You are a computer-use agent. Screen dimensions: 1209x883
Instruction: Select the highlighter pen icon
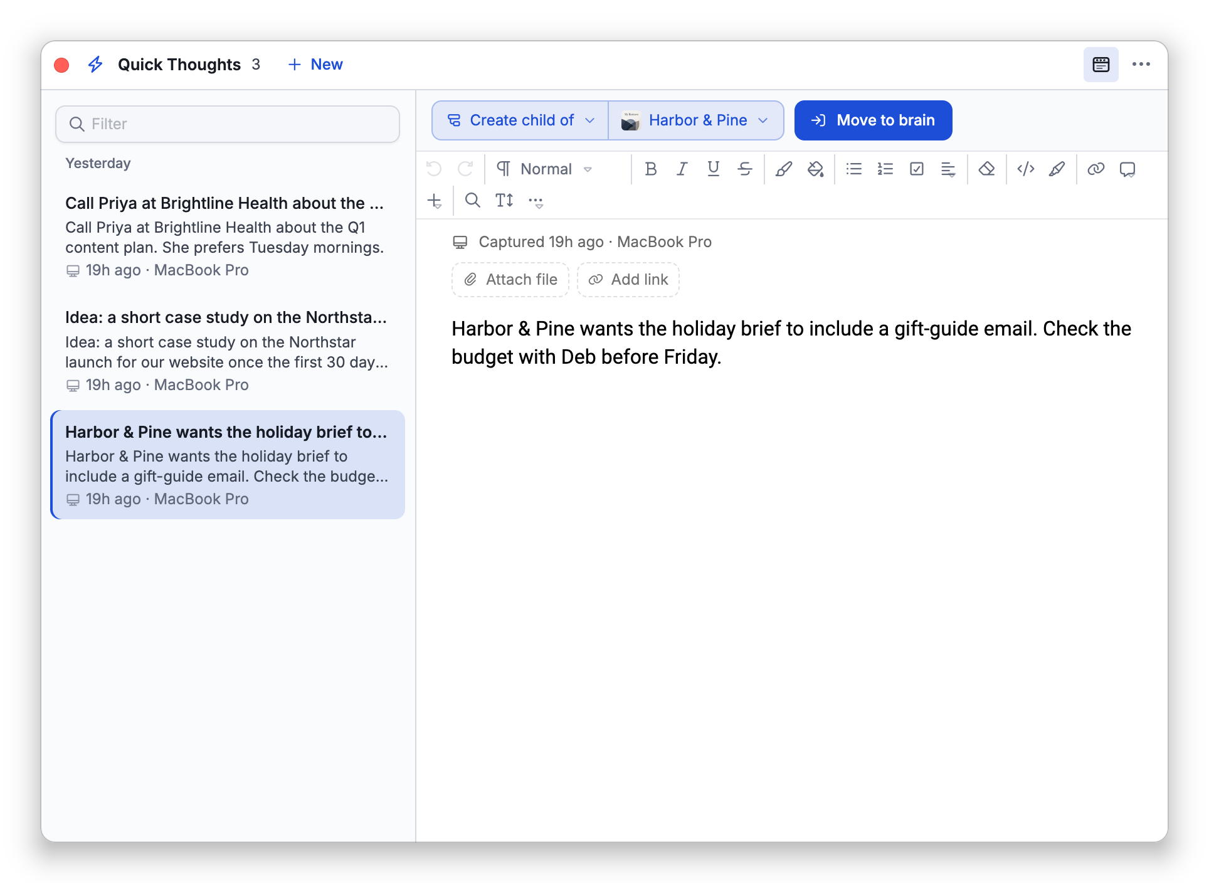coord(1057,169)
